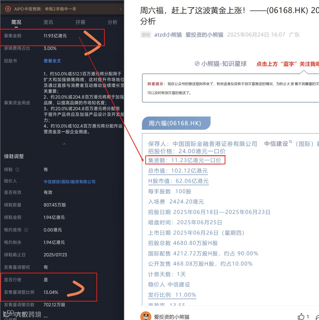Image resolution: width=319 pixels, height=320 pixels.
Task: Select the 概约剩余 1.94亿港元 value
Action: pos(54,242)
